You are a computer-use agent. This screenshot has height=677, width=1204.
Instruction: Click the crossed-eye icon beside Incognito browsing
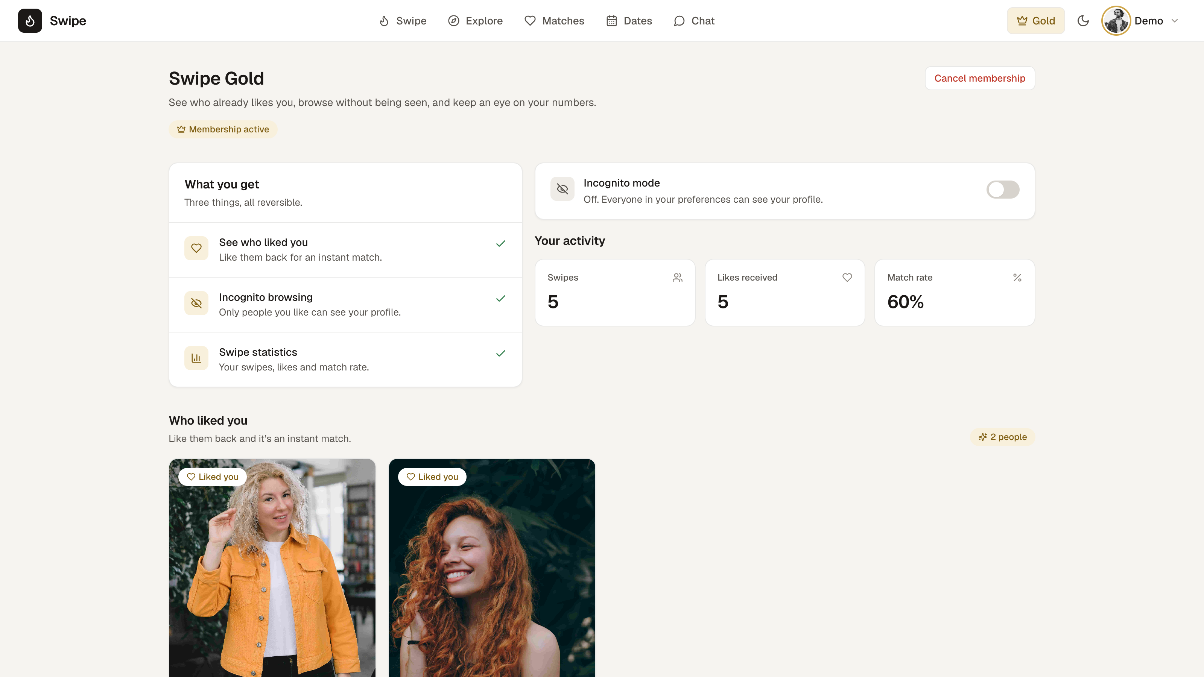196,303
